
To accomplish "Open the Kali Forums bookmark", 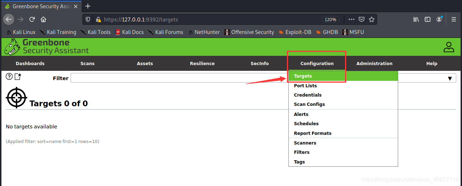I will (x=165, y=32).
